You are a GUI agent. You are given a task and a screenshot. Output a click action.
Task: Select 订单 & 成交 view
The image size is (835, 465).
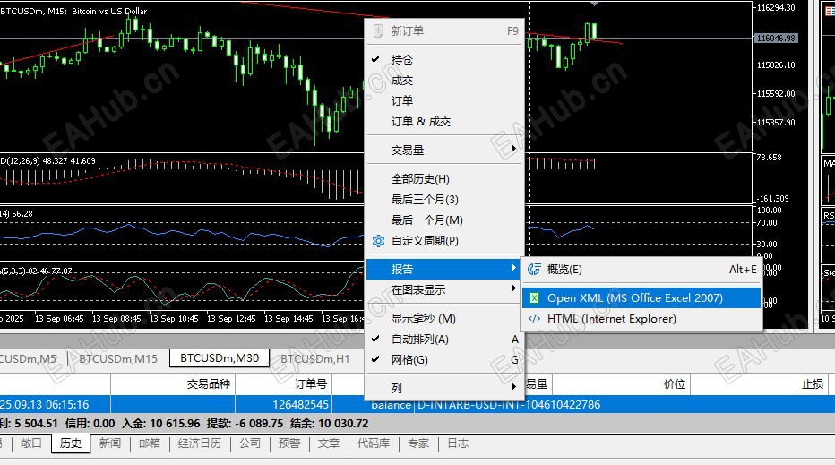(445, 122)
